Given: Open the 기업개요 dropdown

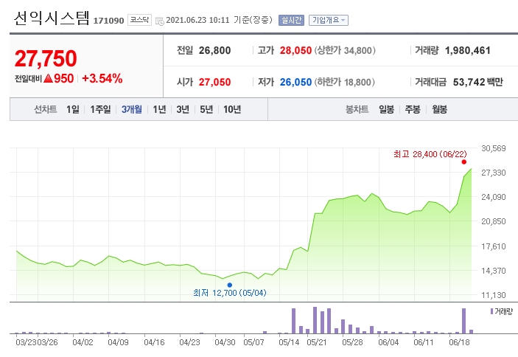Looking at the screenshot, I should coord(329,20).
